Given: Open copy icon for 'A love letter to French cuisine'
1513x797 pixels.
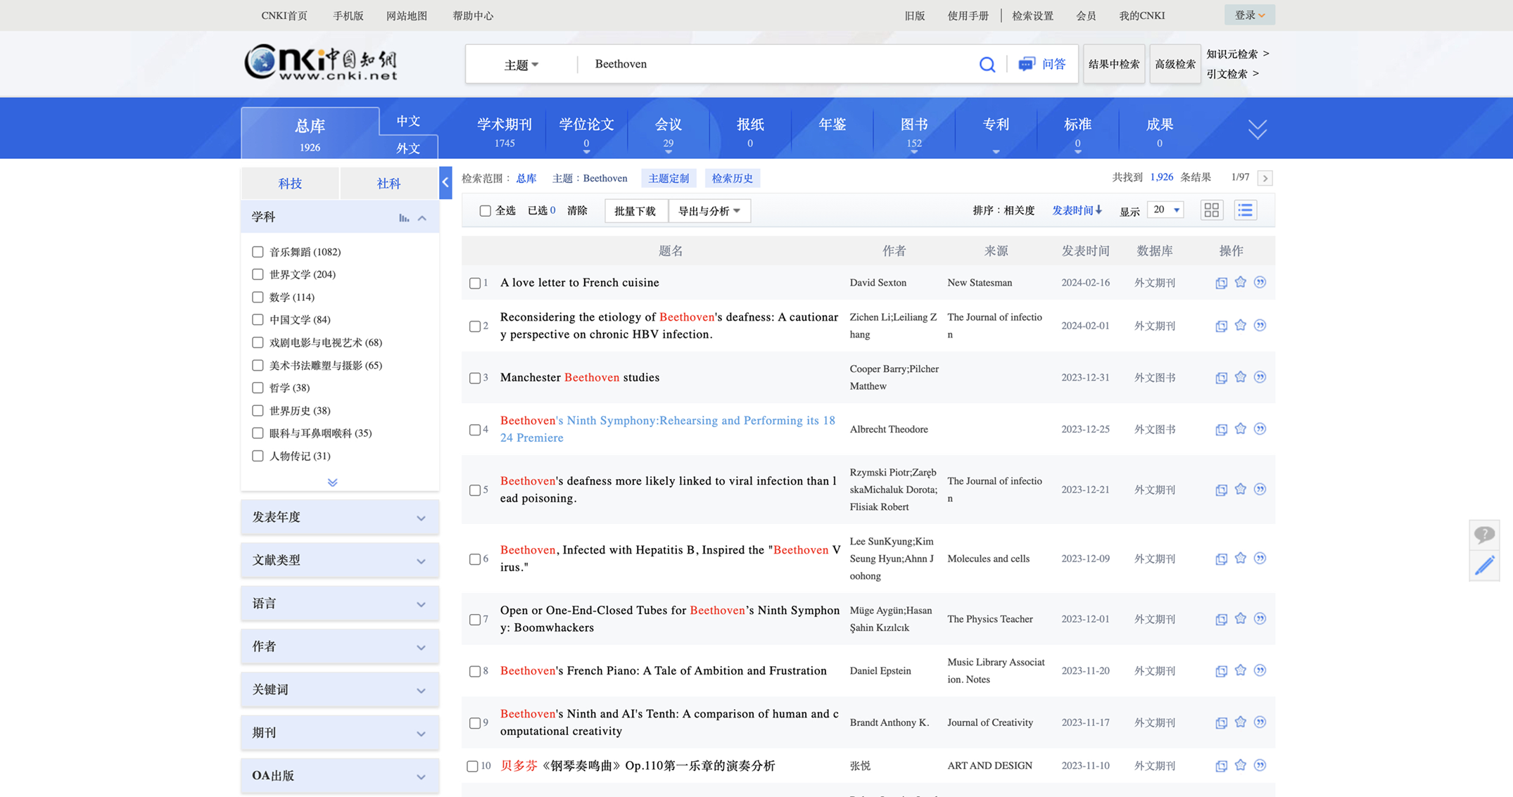Looking at the screenshot, I should tap(1221, 283).
